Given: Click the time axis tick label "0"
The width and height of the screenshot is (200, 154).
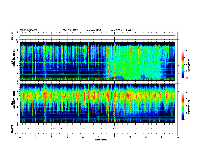Looking at the screenshot, I should [20, 137].
